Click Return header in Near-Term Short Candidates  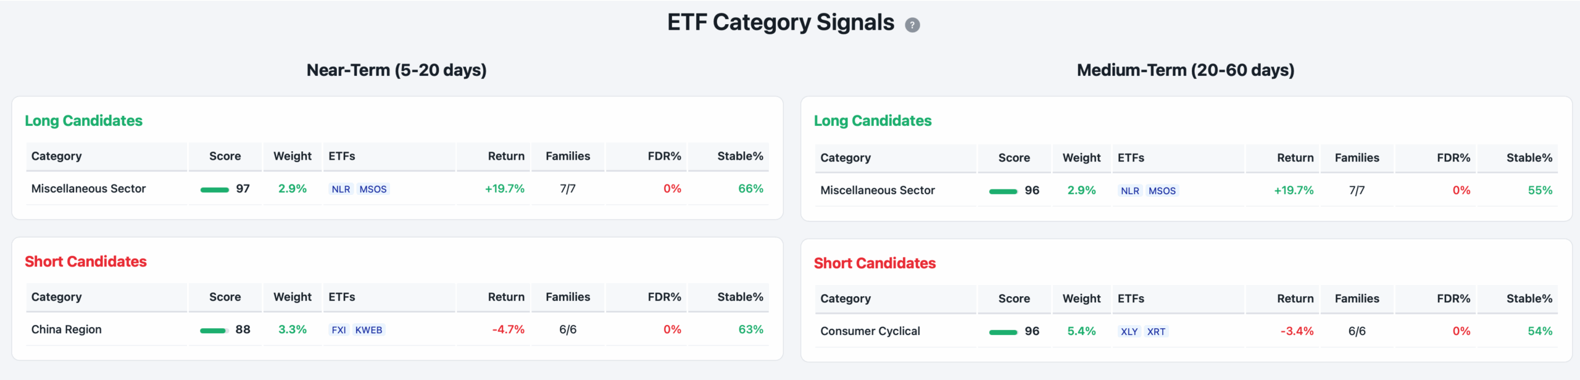pos(505,297)
